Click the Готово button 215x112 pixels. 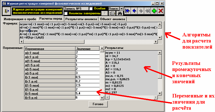click(98, 104)
